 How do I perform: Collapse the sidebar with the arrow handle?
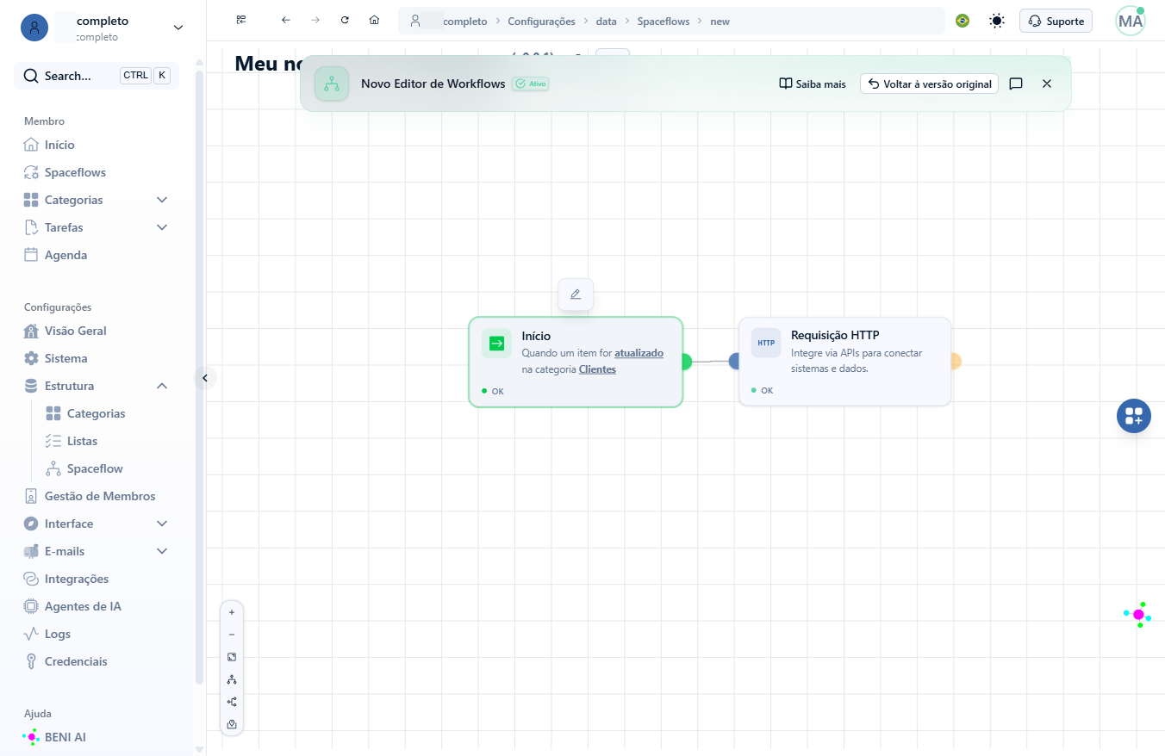point(204,377)
